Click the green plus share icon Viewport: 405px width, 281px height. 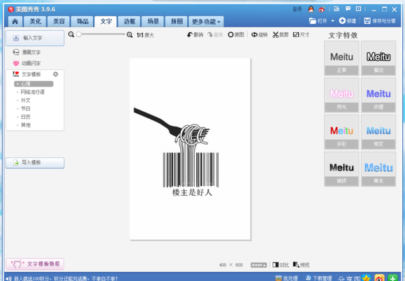[x=392, y=278]
